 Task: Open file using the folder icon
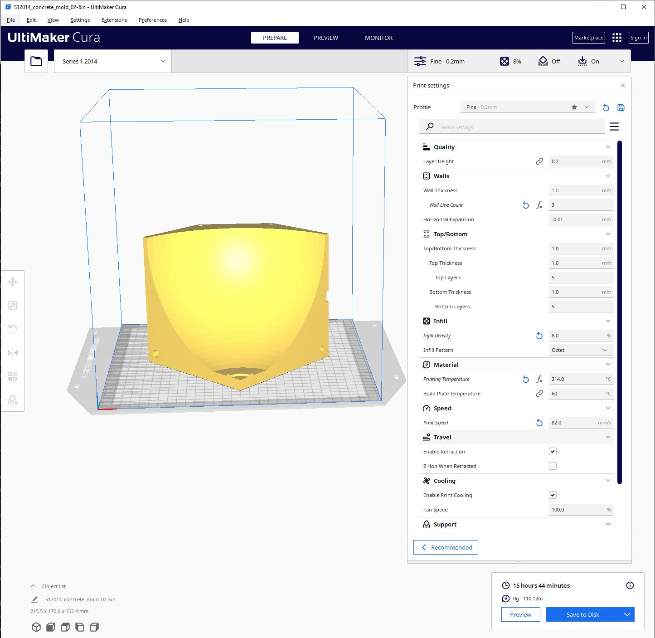click(36, 61)
